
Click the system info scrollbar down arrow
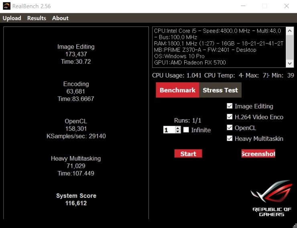tap(290, 63)
